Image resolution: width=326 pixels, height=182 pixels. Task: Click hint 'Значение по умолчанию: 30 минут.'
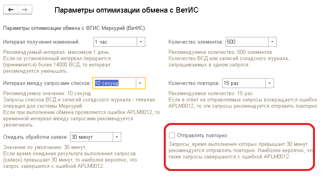tap(44, 147)
